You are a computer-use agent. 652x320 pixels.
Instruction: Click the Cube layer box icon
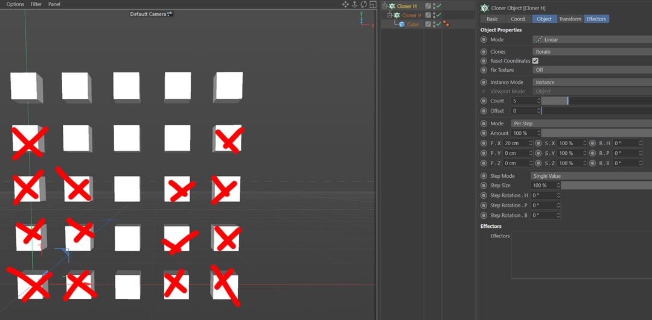click(x=428, y=25)
